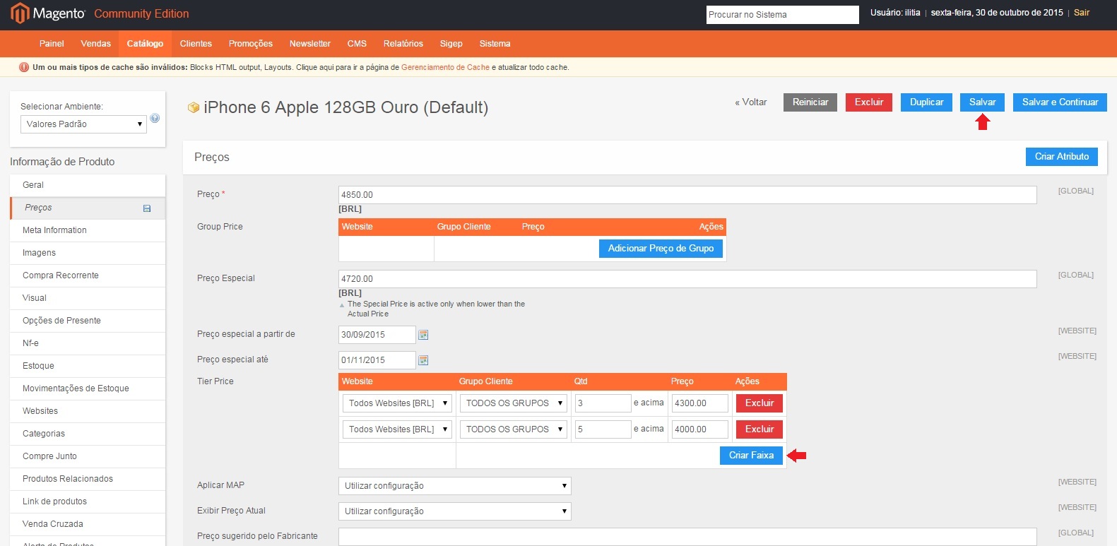Click the start date field 30/09/2015
Viewport: 1117px width, 546px height.
click(x=377, y=335)
